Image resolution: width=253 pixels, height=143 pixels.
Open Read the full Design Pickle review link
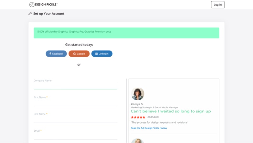pyautogui.click(x=149, y=128)
